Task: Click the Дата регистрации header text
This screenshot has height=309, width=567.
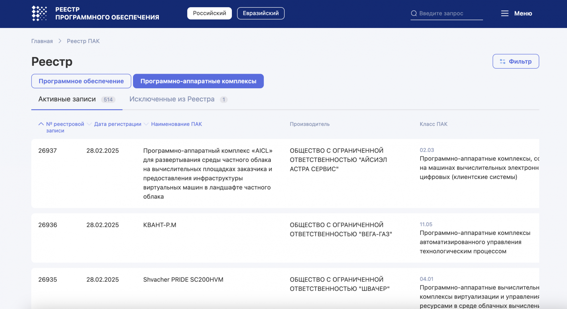Action: (118, 124)
